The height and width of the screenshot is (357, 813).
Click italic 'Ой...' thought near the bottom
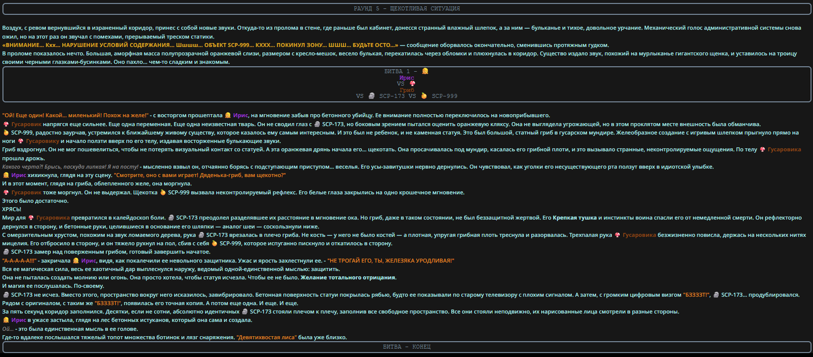[8, 329]
